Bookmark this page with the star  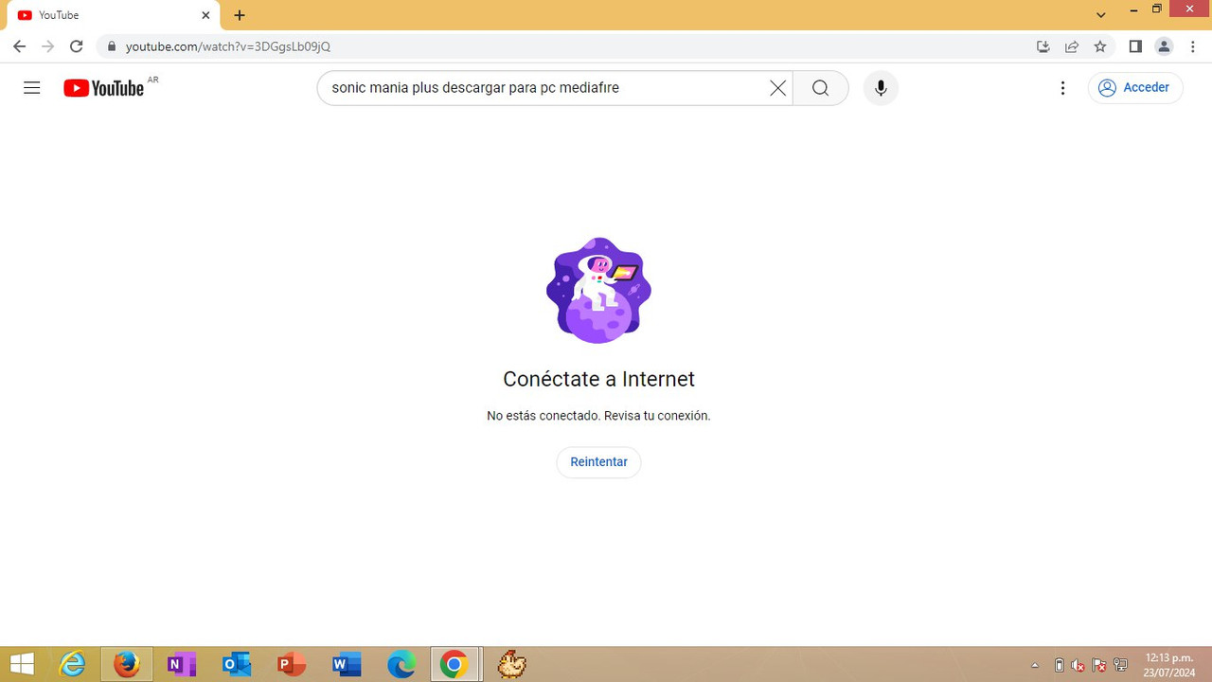click(1100, 46)
